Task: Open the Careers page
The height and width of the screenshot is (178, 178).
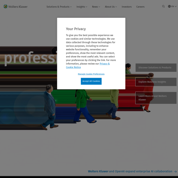Action: pyautogui.click(x=140, y=7)
